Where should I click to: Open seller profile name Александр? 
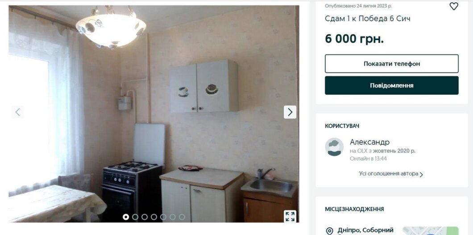click(369, 142)
